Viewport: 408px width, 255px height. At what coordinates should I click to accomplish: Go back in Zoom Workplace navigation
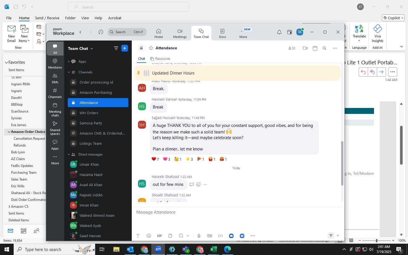[80, 32]
